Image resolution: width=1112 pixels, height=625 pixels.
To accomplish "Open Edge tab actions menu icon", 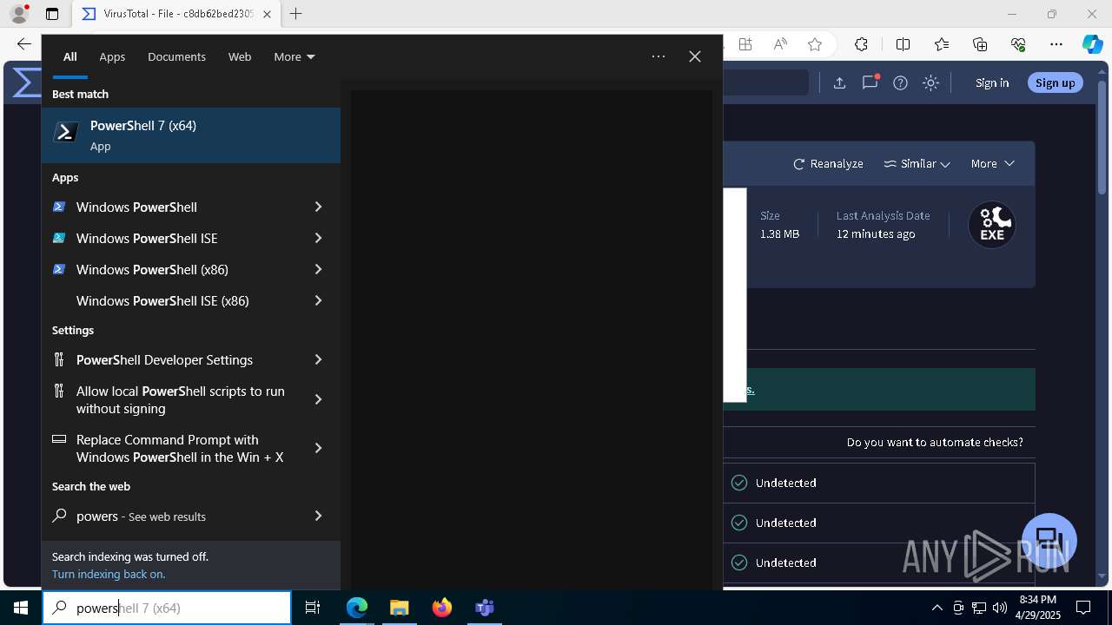I will coord(52,14).
